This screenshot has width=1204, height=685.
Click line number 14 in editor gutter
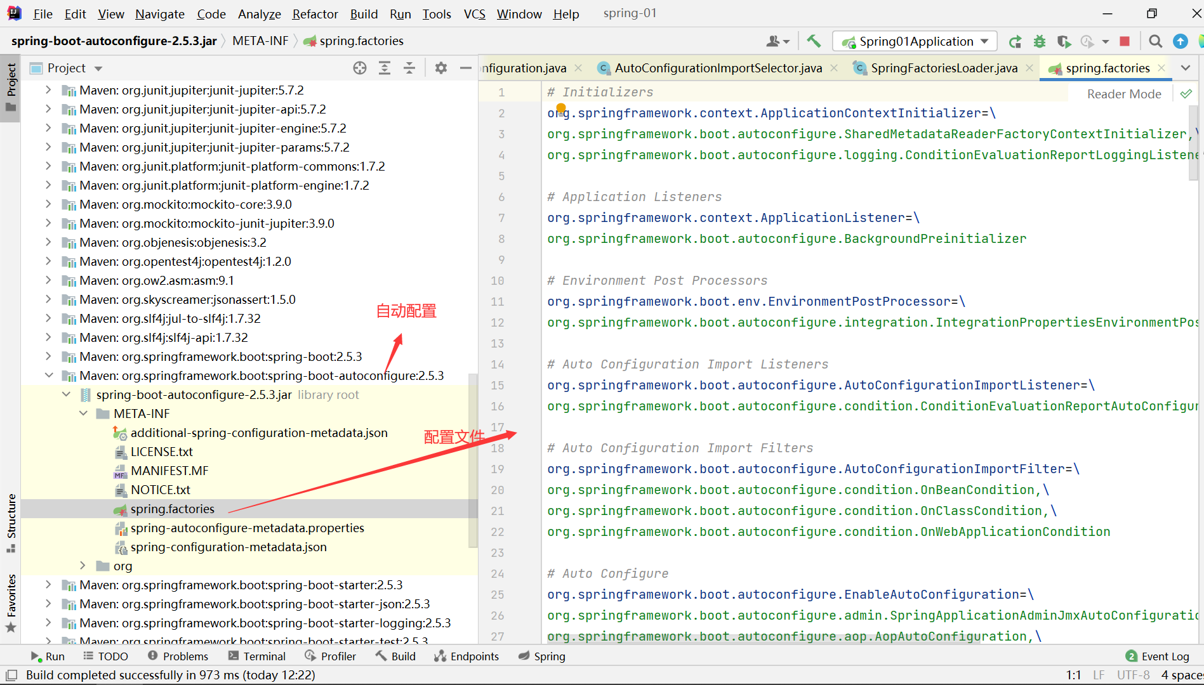click(498, 364)
